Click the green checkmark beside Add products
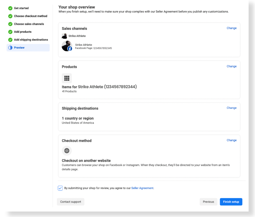255x217 pixels. click(10, 32)
